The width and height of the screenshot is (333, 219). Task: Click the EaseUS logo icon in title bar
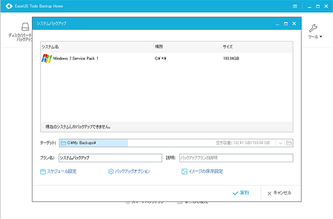point(9,6)
